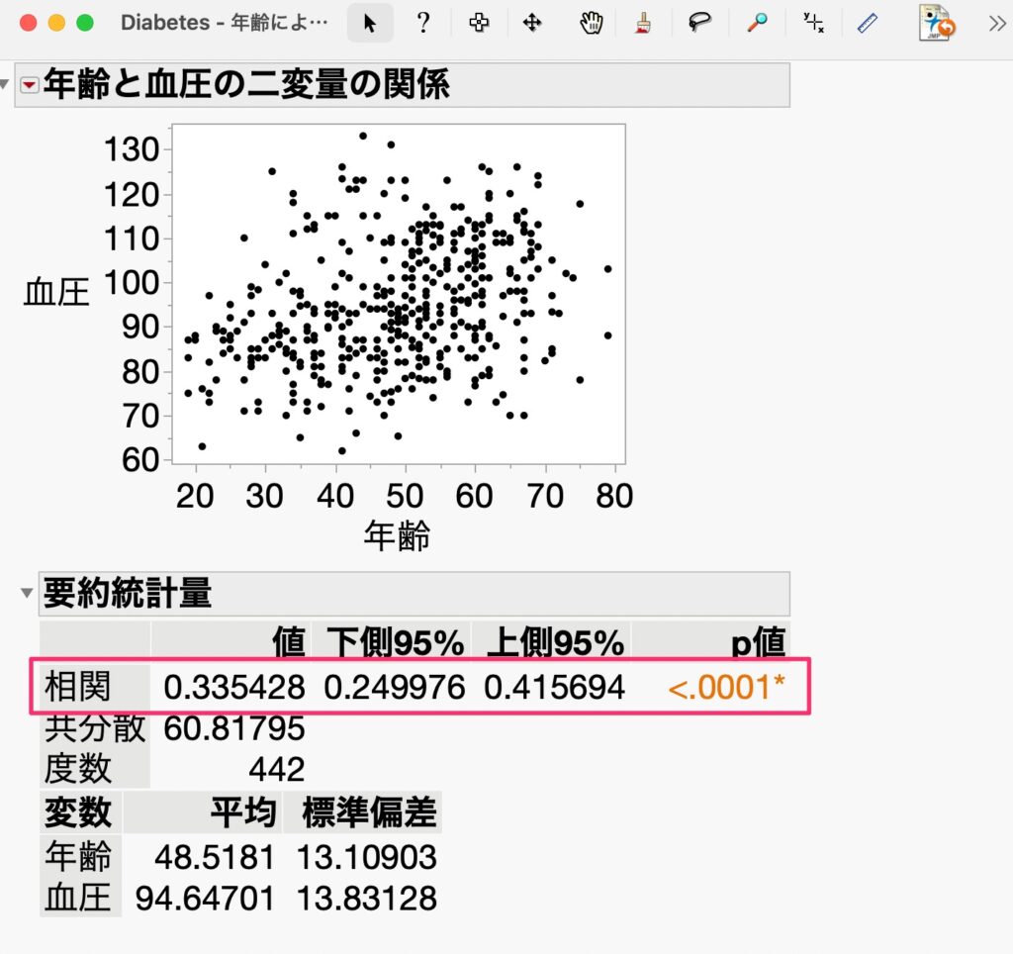Choose the Magnifier zoom tool

pos(757,24)
